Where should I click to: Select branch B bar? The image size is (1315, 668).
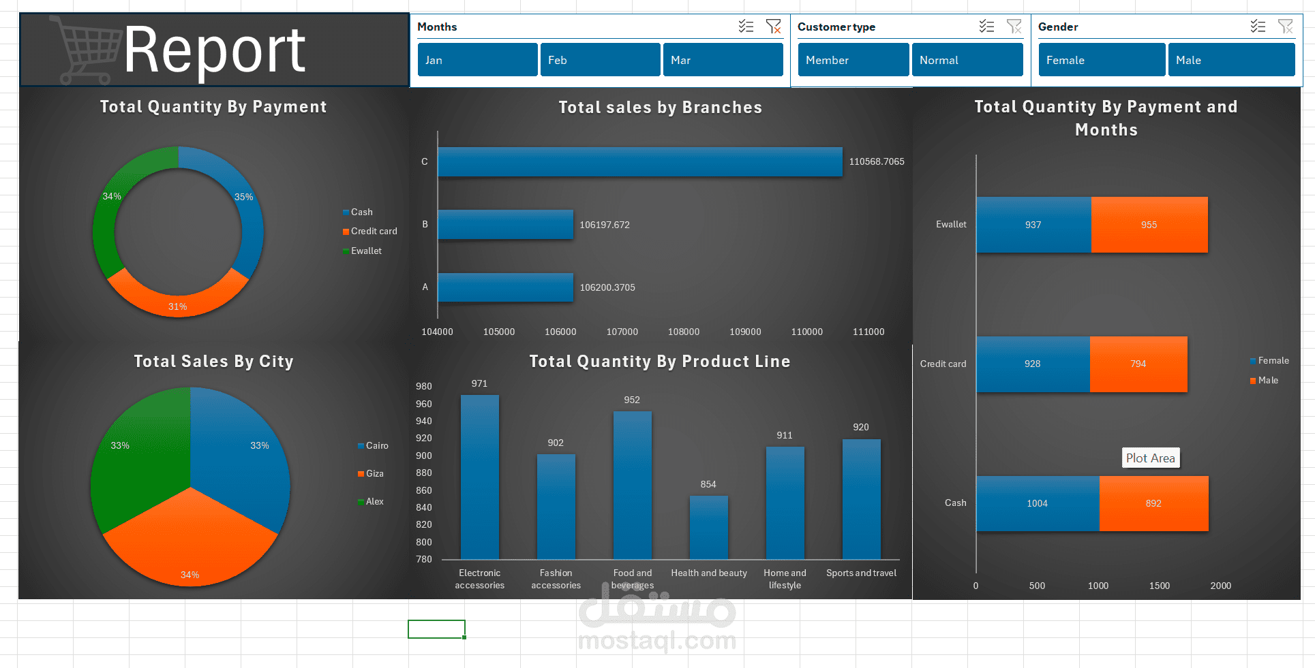[x=506, y=225]
